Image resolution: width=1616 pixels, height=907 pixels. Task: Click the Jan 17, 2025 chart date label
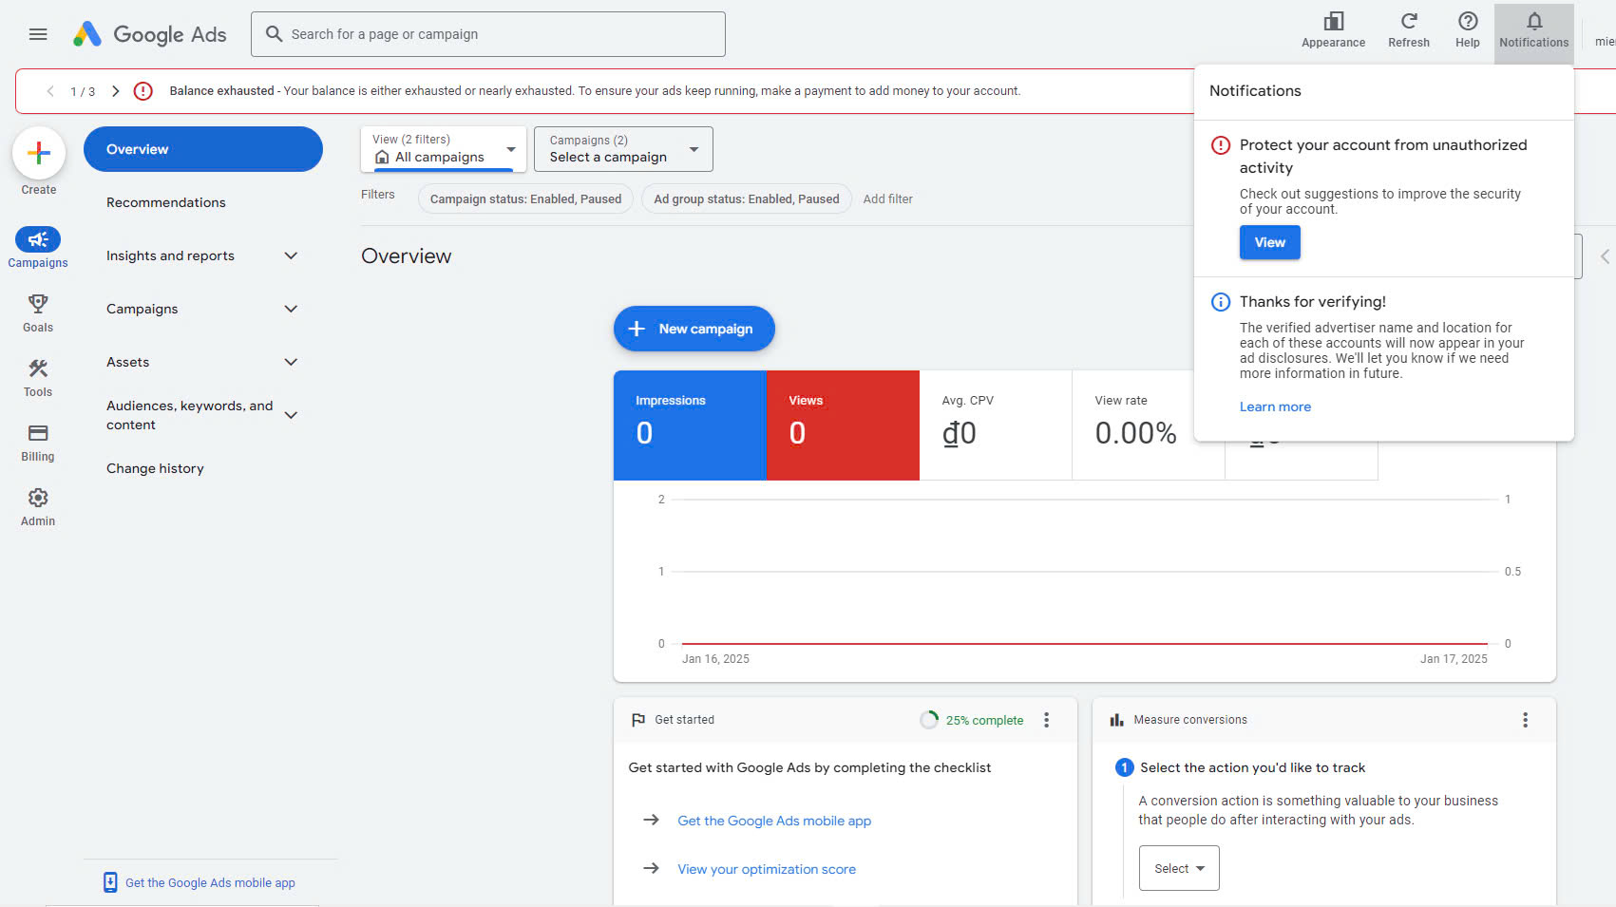click(x=1454, y=658)
